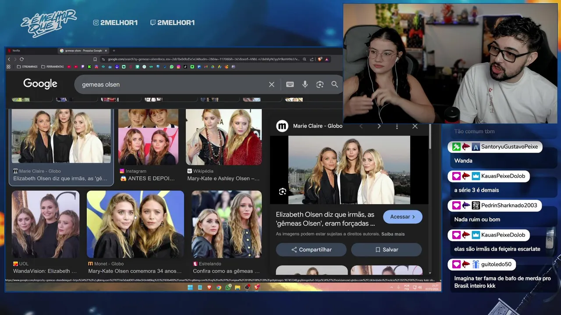Click the address bar URL field
This screenshot has width=561, height=315.
pos(203,59)
